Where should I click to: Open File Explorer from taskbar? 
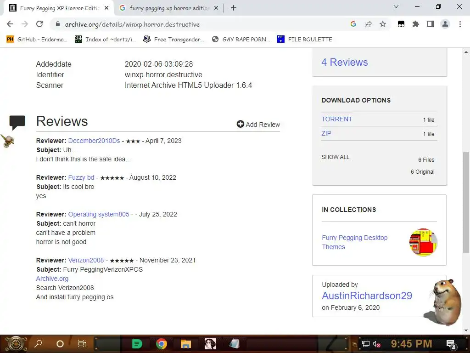186,344
